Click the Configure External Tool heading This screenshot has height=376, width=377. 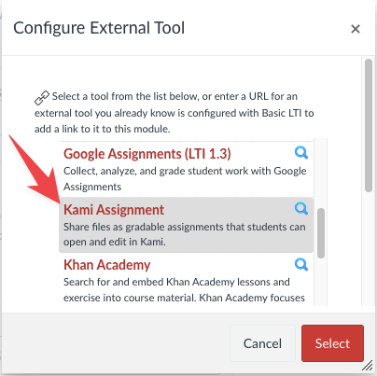pyautogui.click(x=99, y=28)
